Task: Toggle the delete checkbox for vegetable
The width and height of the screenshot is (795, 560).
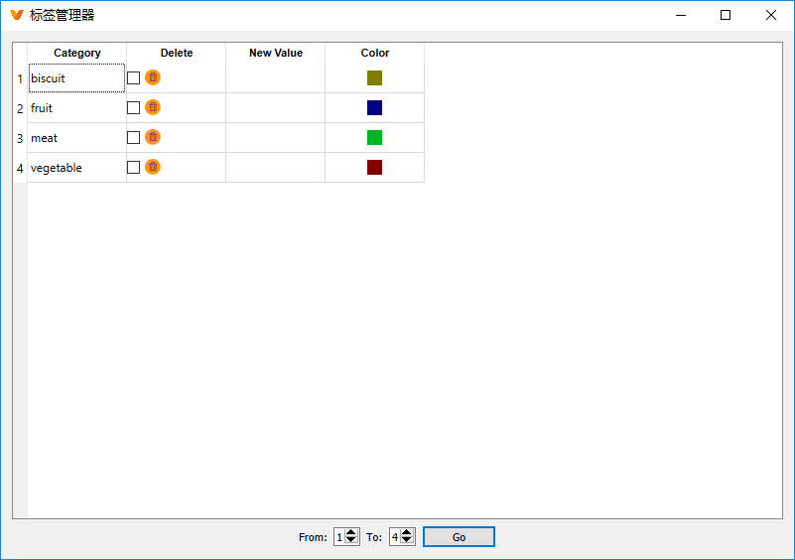Action: point(134,168)
